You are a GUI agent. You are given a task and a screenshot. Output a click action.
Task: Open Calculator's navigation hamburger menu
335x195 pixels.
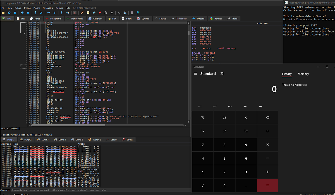click(195, 73)
